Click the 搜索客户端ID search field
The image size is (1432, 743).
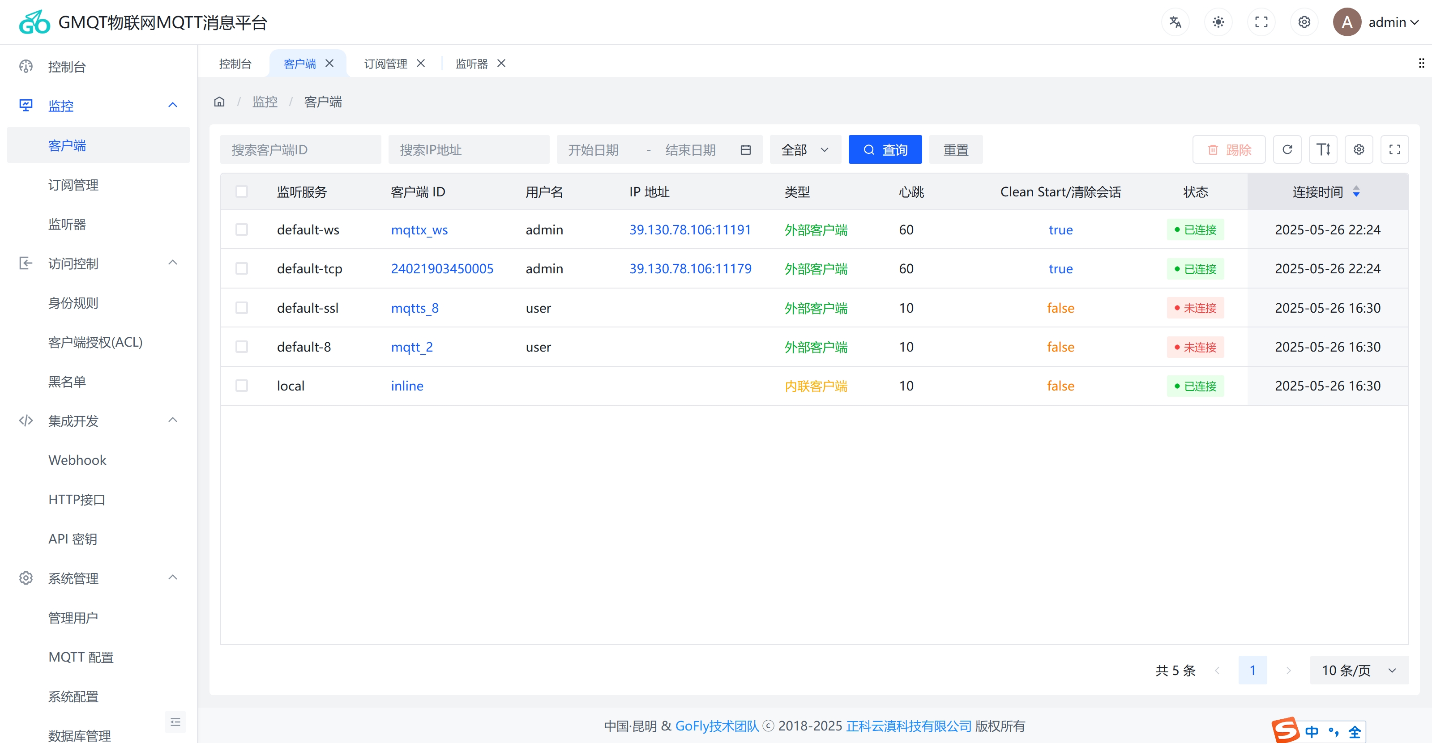click(x=300, y=149)
